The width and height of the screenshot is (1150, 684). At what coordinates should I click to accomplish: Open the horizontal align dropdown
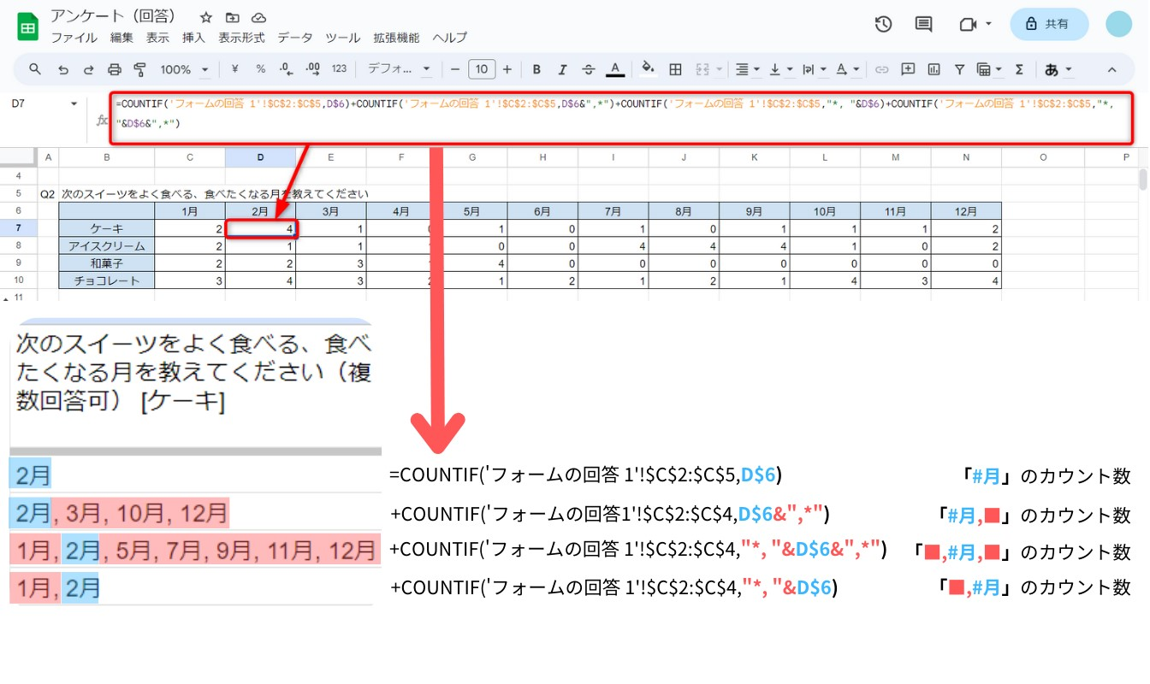pos(747,69)
